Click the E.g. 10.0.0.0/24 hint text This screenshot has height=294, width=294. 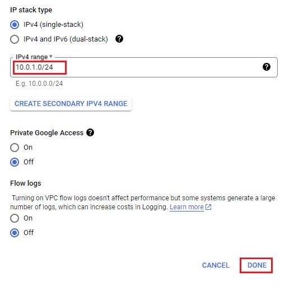coord(39,84)
